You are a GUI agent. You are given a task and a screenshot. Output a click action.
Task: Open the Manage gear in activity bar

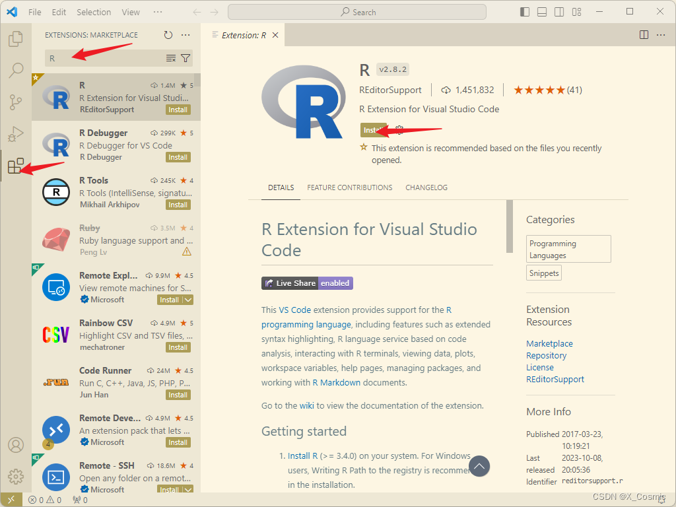pos(16,477)
